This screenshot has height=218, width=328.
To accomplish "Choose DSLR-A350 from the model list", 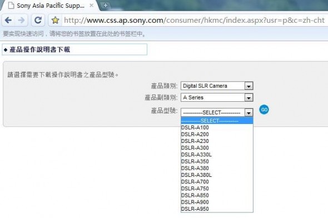I will point(217,161).
